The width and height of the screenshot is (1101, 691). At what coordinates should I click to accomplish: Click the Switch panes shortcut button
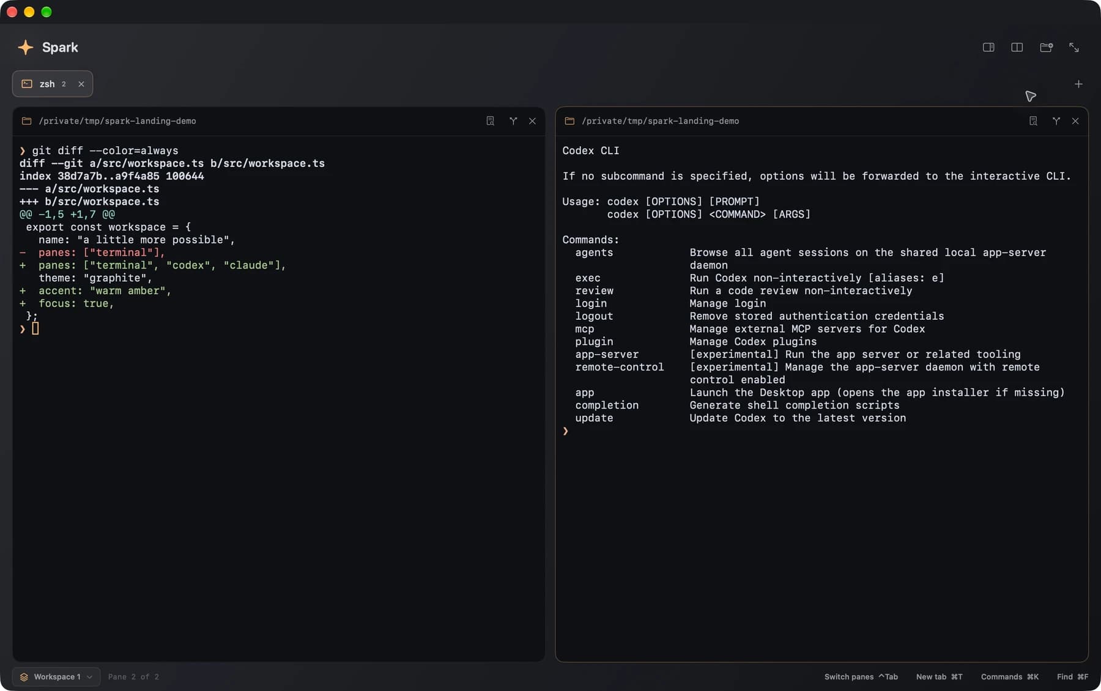coord(861,677)
